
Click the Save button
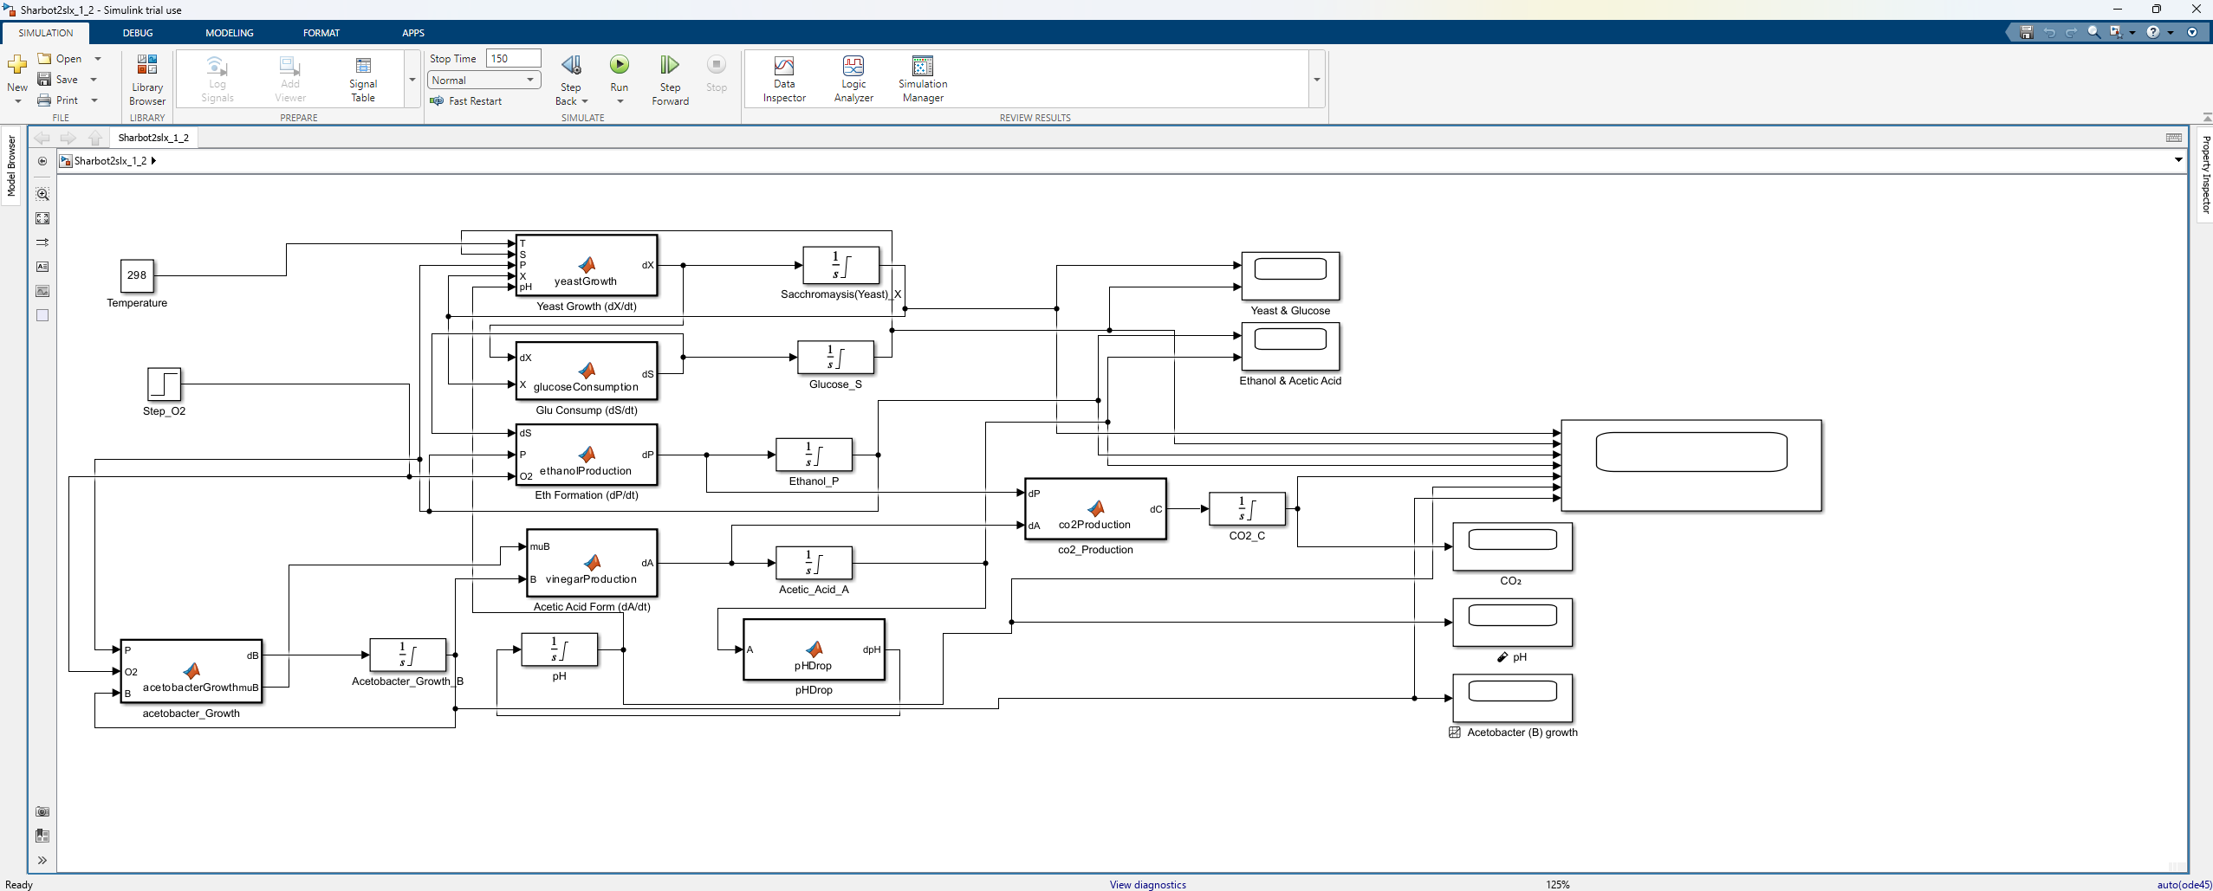click(x=58, y=80)
